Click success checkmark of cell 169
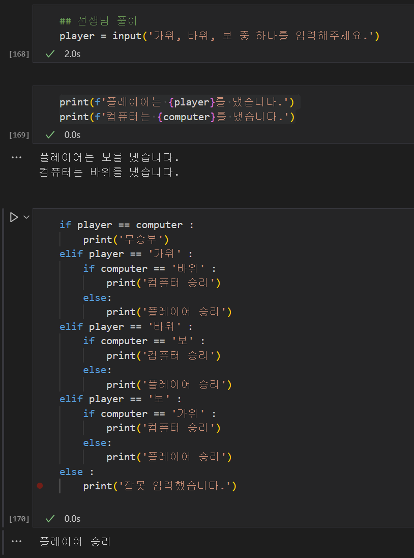Viewport: 414px width, 558px height. (50, 135)
